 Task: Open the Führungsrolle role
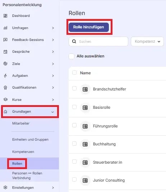(105, 126)
